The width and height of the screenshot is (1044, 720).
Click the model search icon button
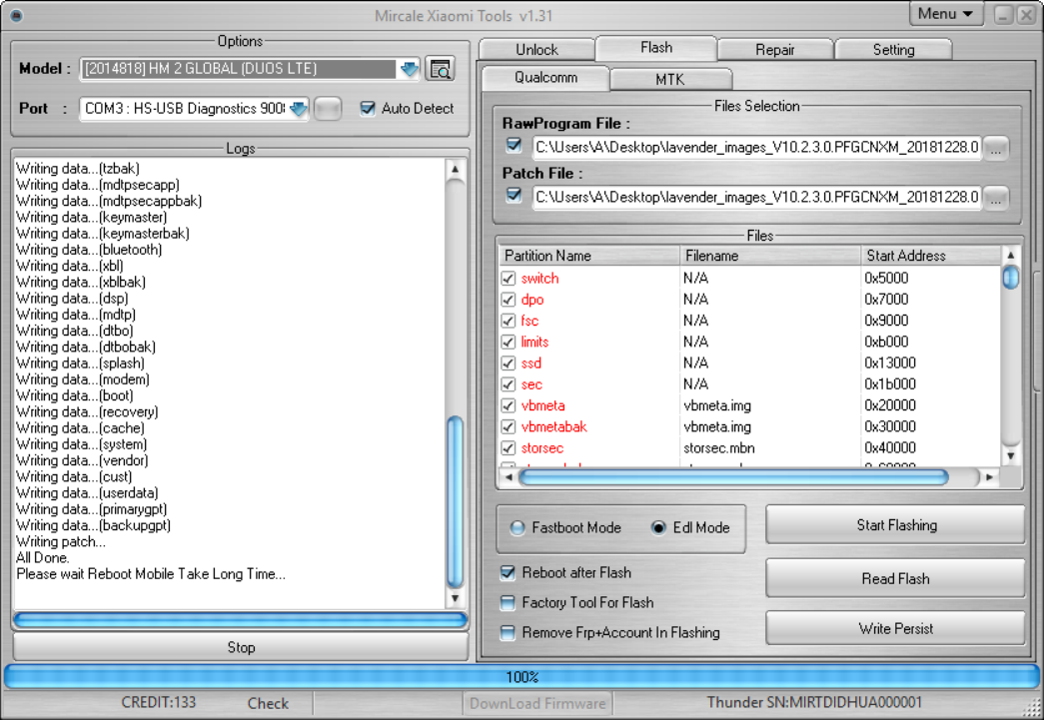click(441, 69)
